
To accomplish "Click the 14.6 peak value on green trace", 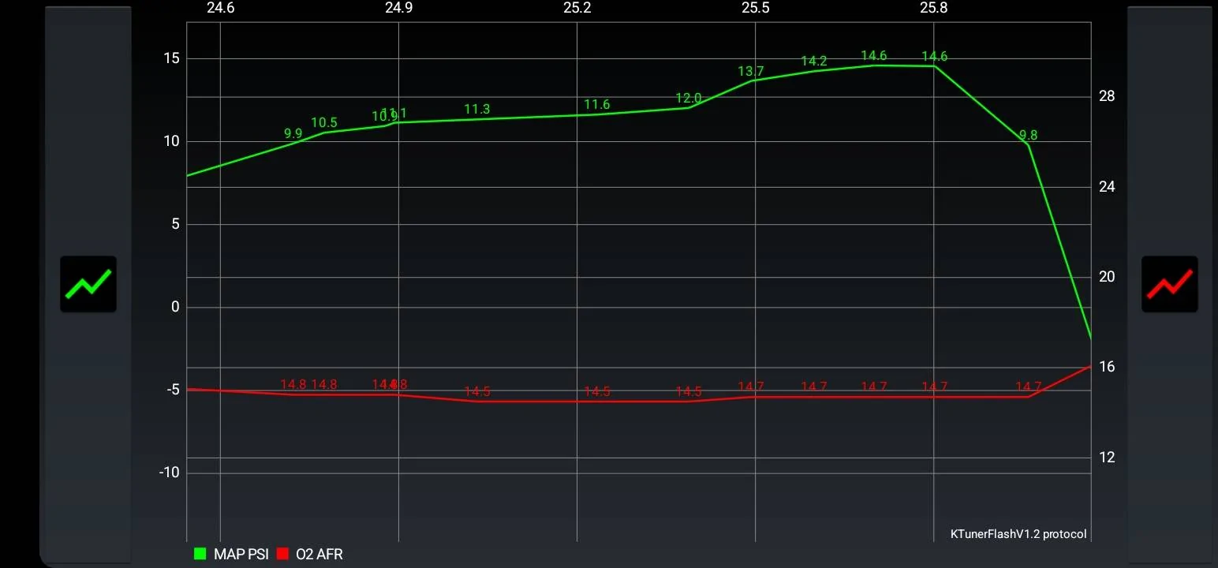I will 875,56.
